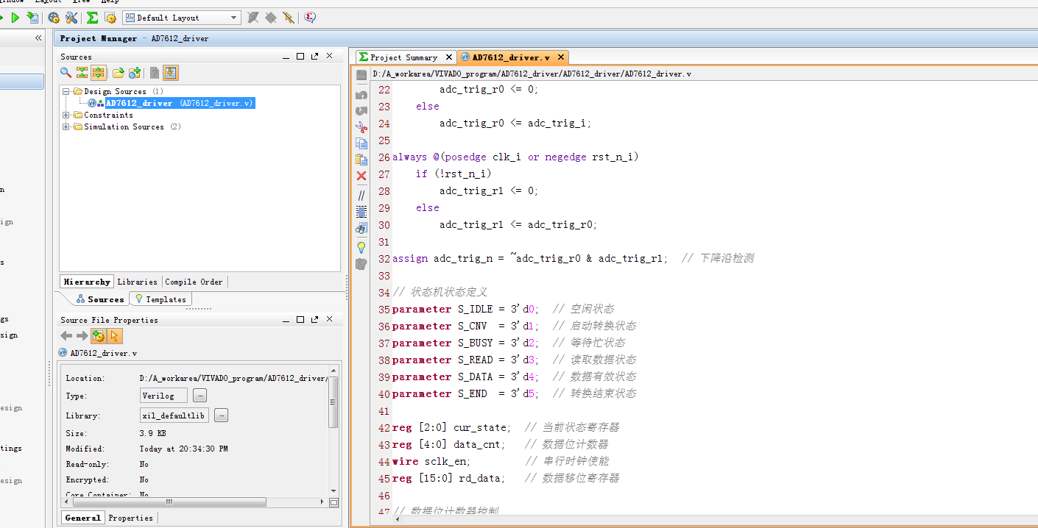Float the Source File Properties panel

point(314,320)
